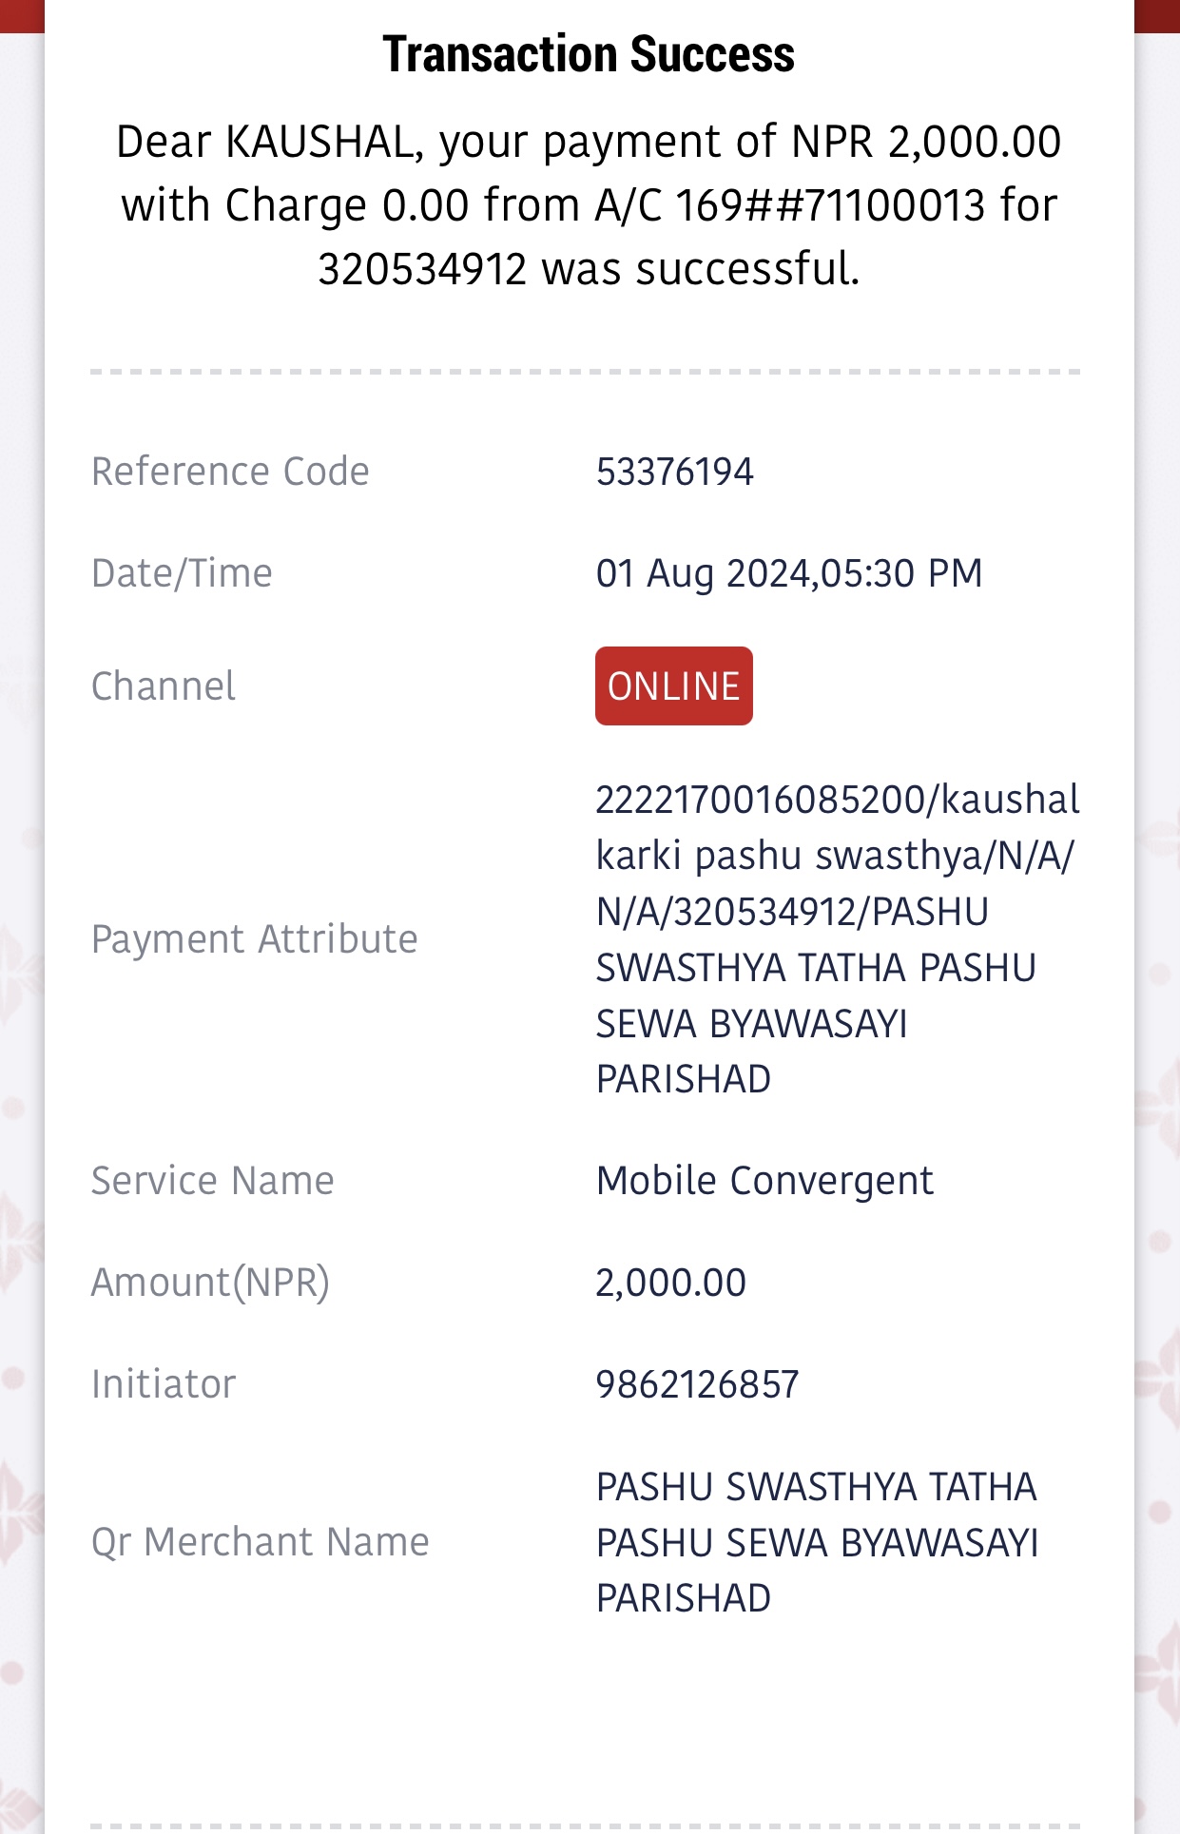The width and height of the screenshot is (1180, 1834).
Task: Click the Qr Merchant Name label
Action: click(x=260, y=1542)
